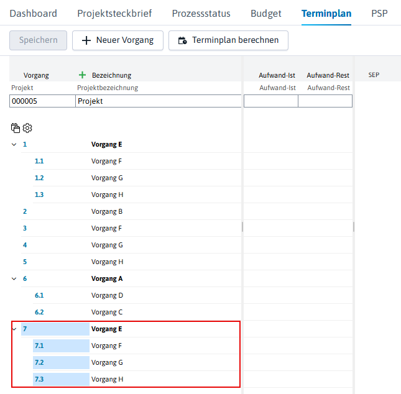Click the Aufwand-Rest column header
This screenshot has width=401, height=394.
[x=328, y=75]
